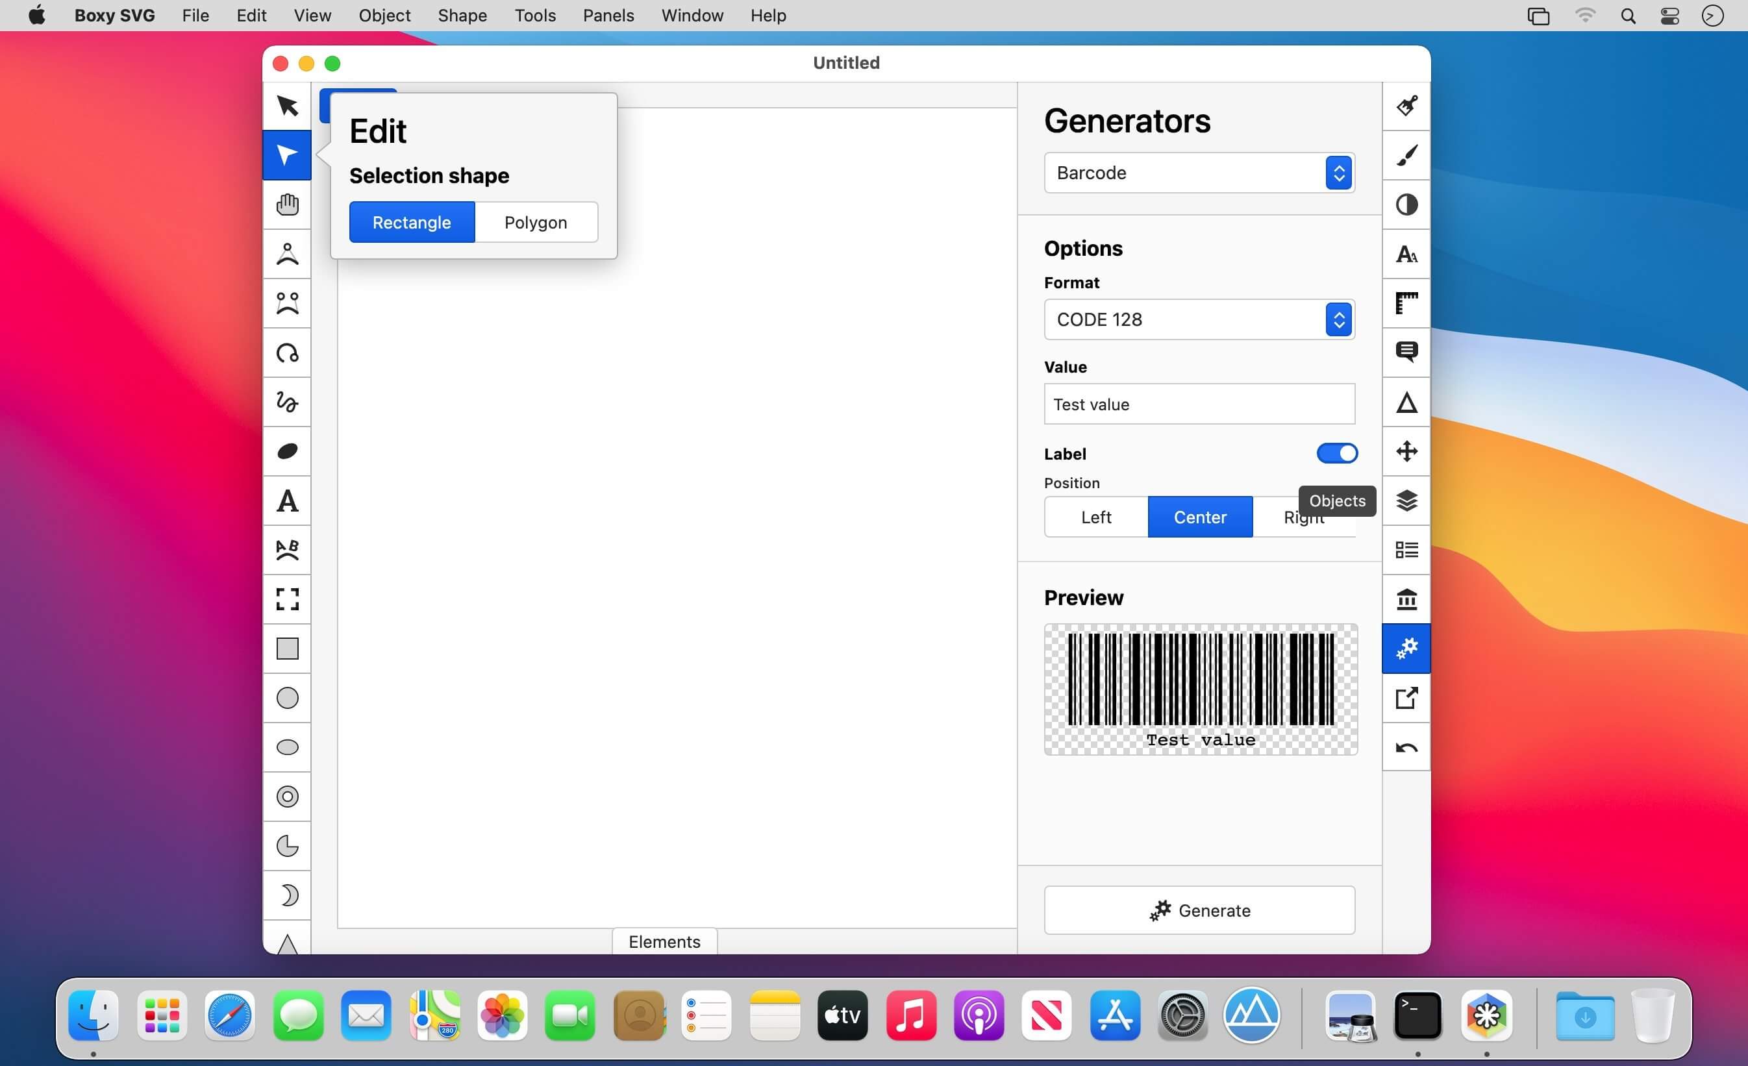The image size is (1748, 1066).
Task: Select the Arrow selection tool
Action: coord(288,106)
